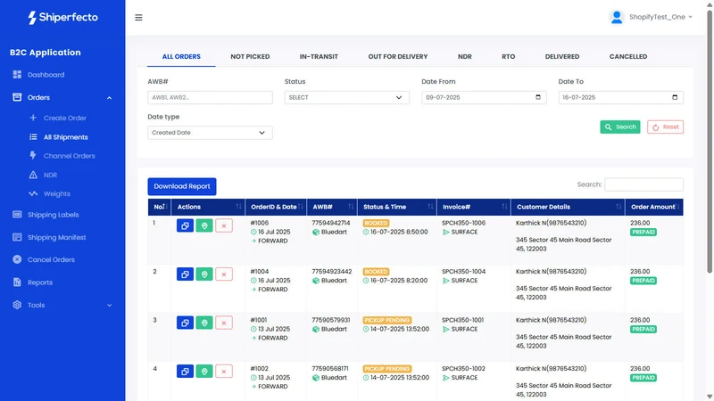Click AWB number 77594942714
The height and width of the screenshot is (401, 714).
coord(330,223)
